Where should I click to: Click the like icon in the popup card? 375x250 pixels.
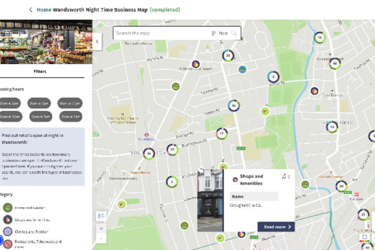click(284, 177)
